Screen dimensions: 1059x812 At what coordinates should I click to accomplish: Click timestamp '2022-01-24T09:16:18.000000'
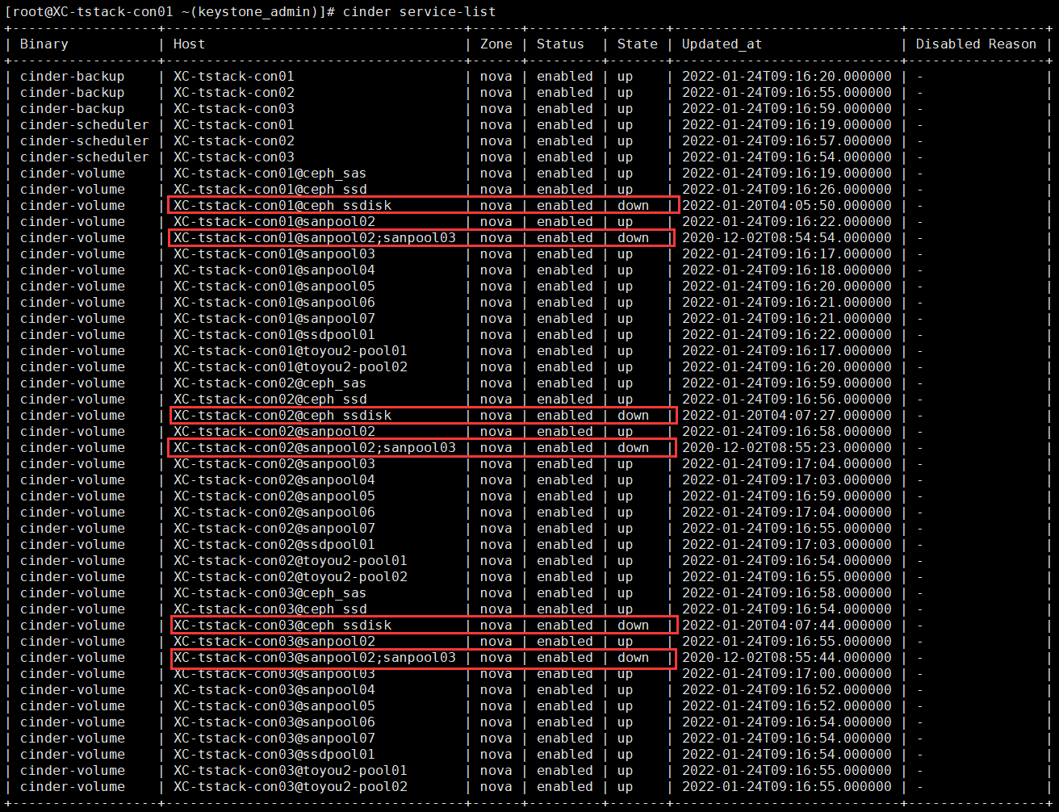[x=786, y=270]
